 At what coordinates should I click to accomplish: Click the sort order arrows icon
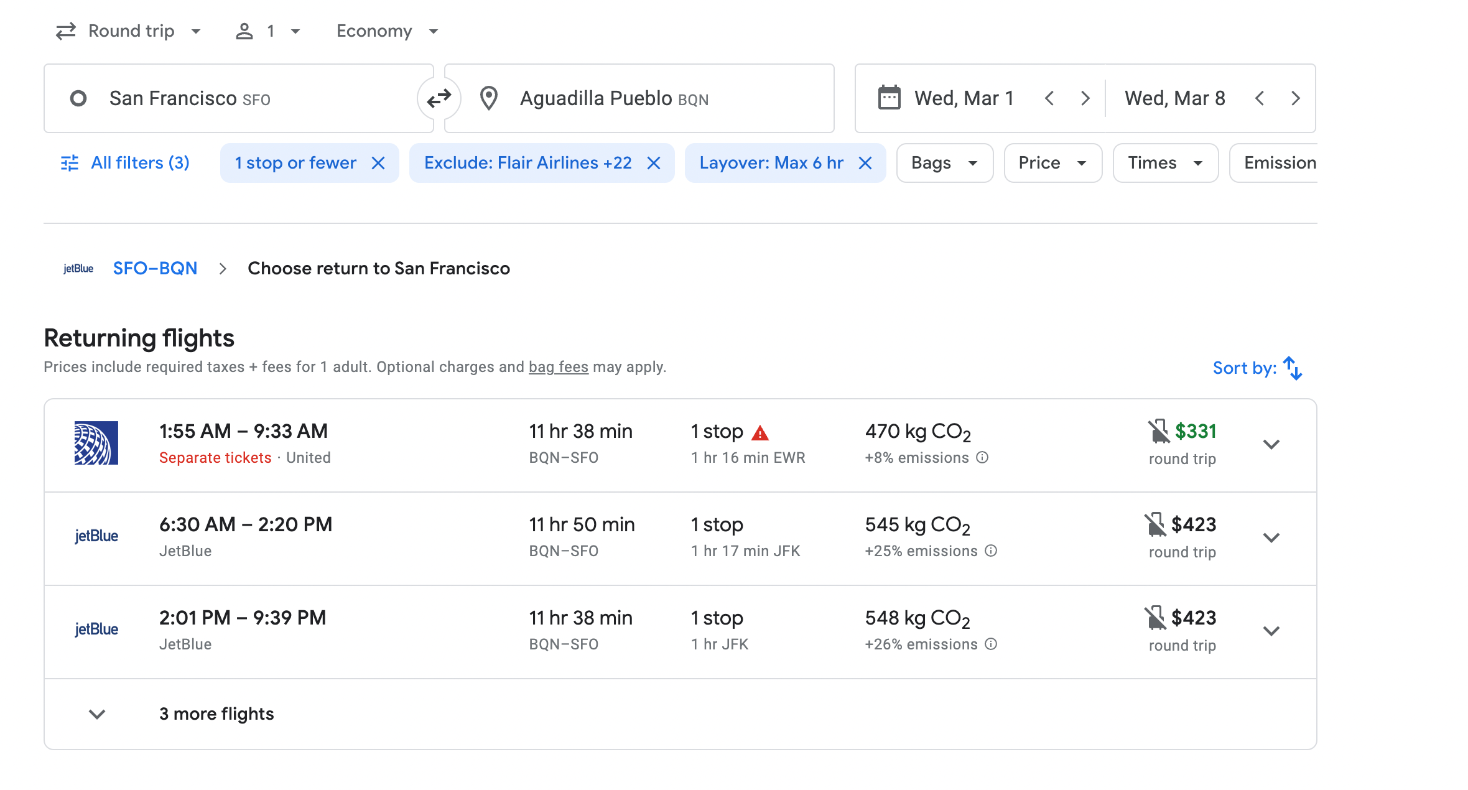click(x=1293, y=368)
